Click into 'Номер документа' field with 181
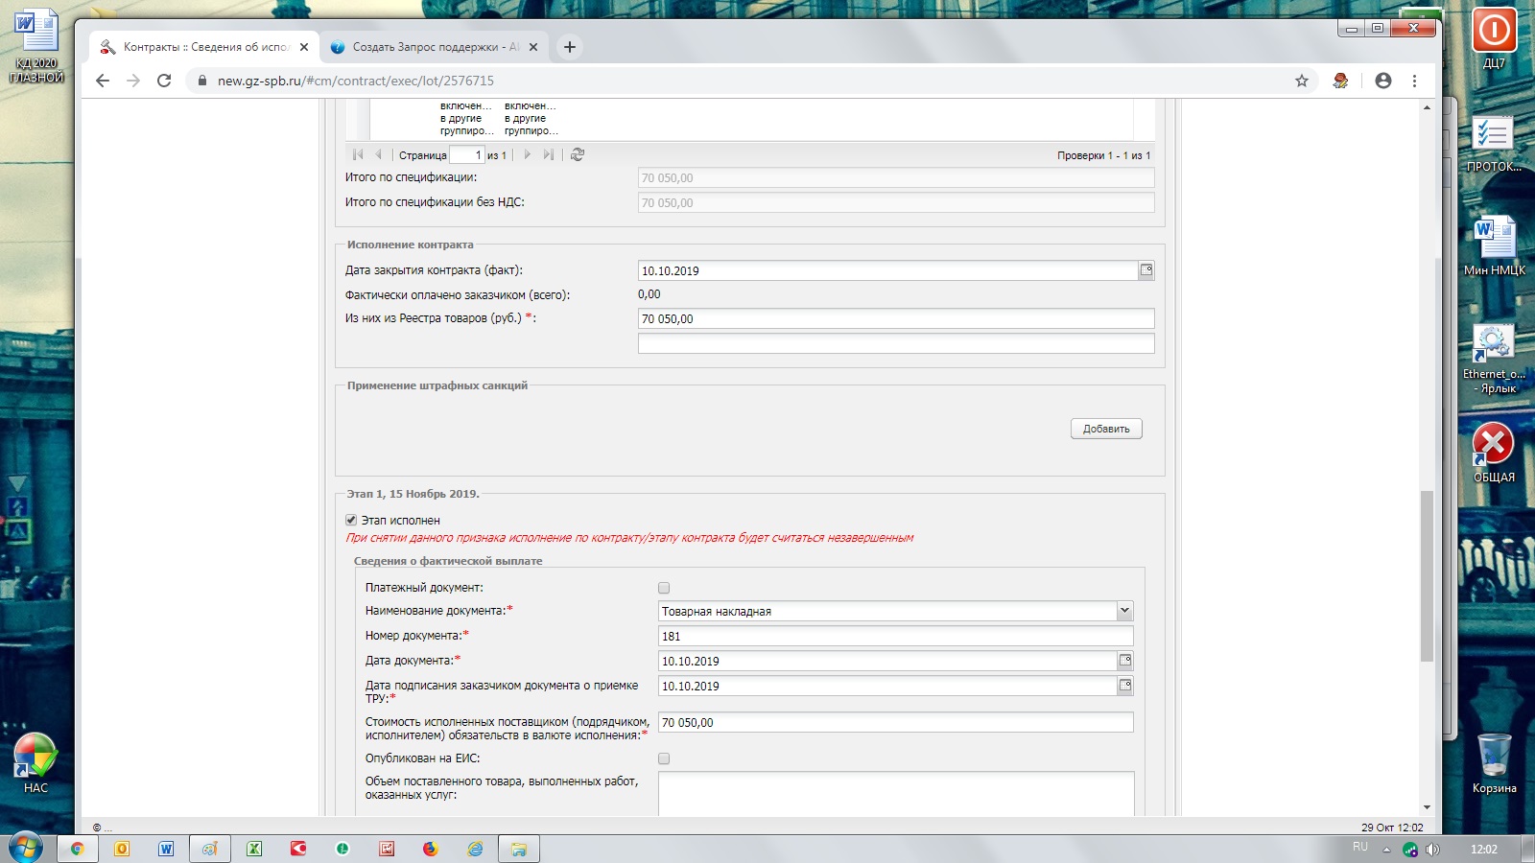 (x=896, y=636)
